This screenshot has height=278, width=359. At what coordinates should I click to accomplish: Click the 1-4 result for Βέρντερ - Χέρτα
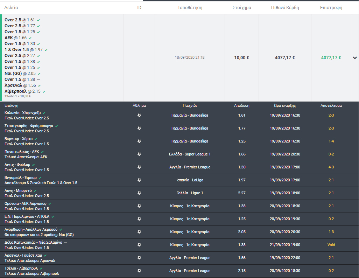pos(331,141)
